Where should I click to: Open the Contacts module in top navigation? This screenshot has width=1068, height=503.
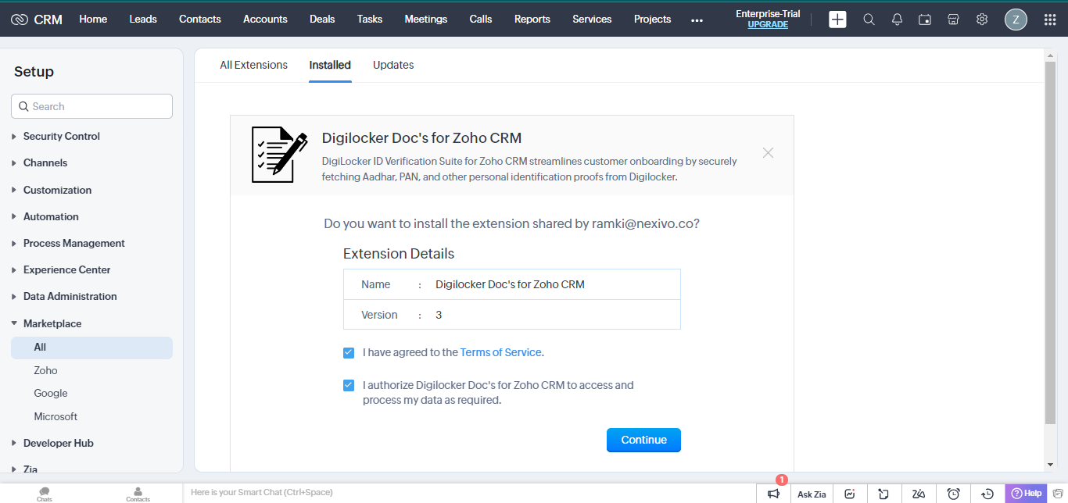pos(200,20)
